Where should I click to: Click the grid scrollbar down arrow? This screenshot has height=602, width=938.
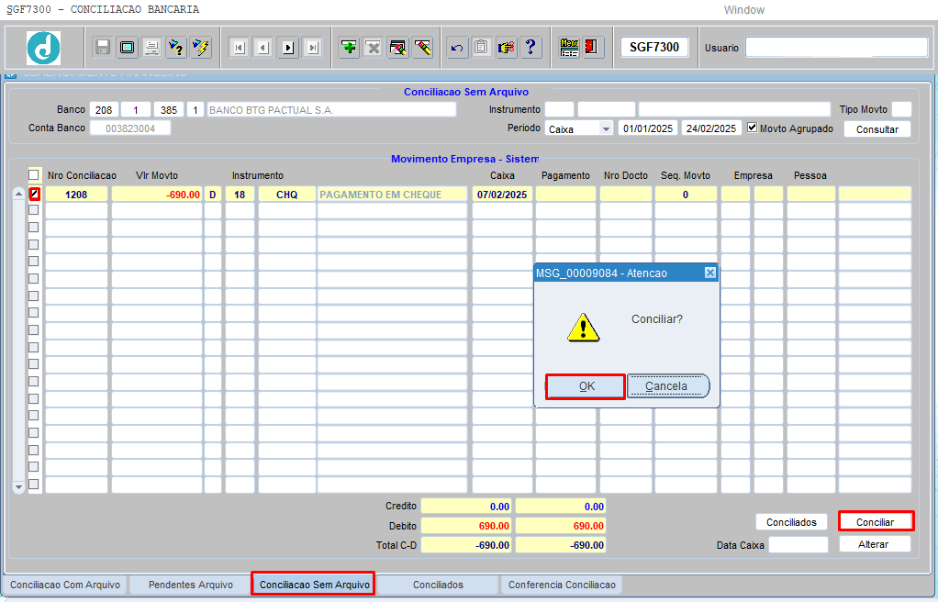coord(18,487)
